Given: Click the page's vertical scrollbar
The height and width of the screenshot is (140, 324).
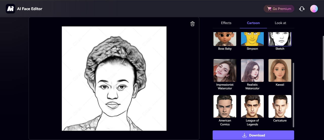Looking at the screenshot, I should click(323, 58).
